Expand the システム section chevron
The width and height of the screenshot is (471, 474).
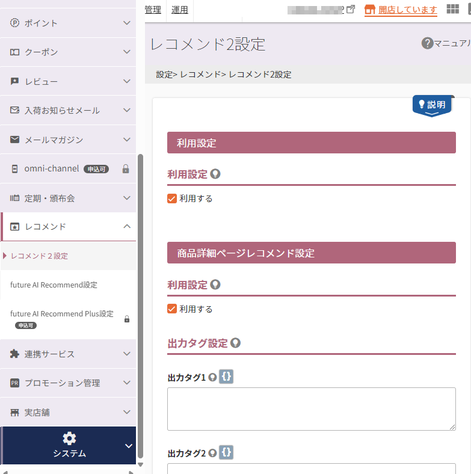click(129, 446)
